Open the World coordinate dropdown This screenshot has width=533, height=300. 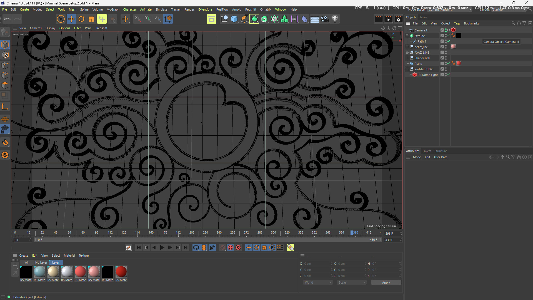coord(318,282)
